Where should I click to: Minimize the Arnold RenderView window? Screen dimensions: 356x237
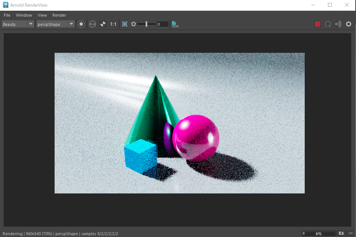pos(313,5)
